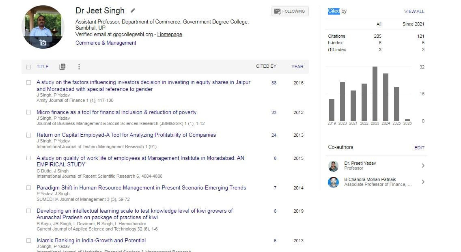The height and width of the screenshot is (252, 461).
Task: Expand Dr. Preeti Yadav co-author chevron
Action: point(423,166)
